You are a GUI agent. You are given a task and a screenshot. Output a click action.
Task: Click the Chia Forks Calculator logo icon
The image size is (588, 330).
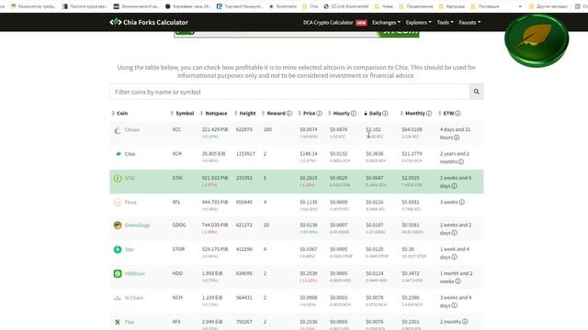pos(115,22)
